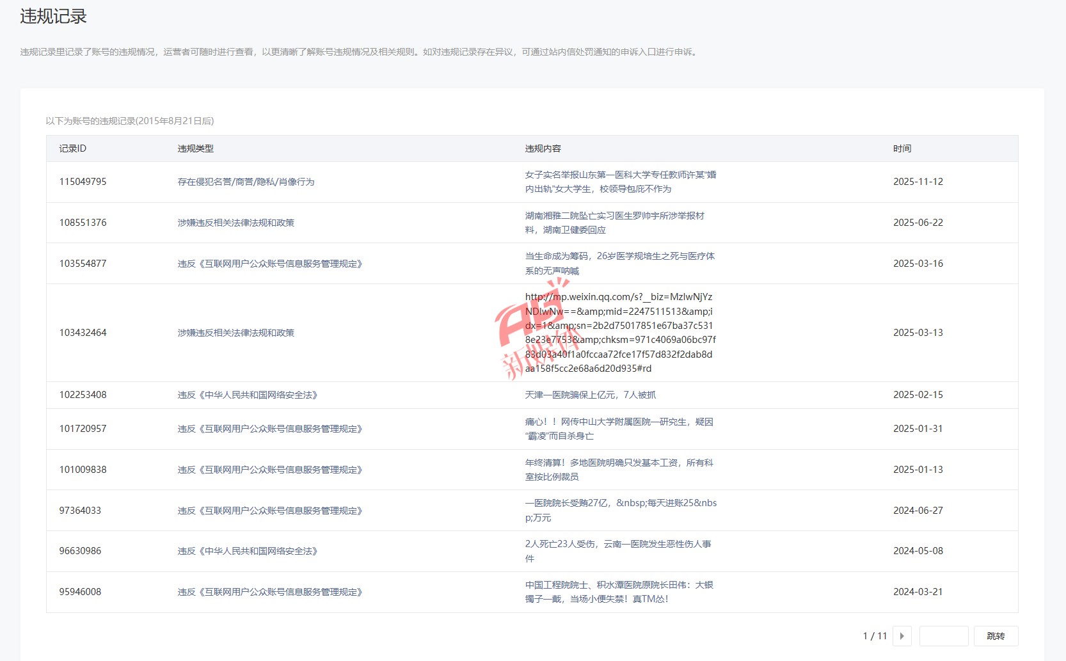Open violation type 存在侵犯名誉/商誉/隐私/肖像行为
The width and height of the screenshot is (1066, 661).
tap(246, 182)
